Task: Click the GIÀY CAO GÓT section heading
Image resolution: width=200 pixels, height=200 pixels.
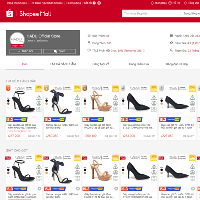Action: point(17,150)
